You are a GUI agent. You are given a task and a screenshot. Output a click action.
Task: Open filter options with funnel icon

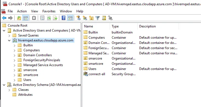pyautogui.click(x=98, y=18)
